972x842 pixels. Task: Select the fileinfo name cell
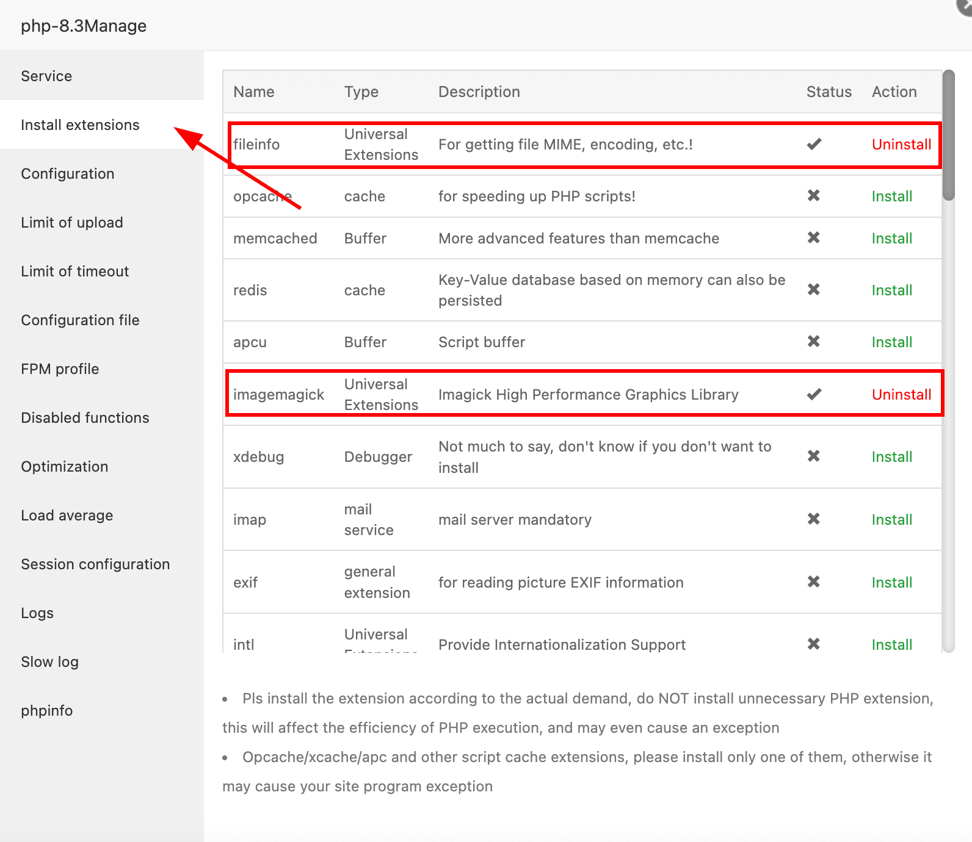(x=256, y=145)
